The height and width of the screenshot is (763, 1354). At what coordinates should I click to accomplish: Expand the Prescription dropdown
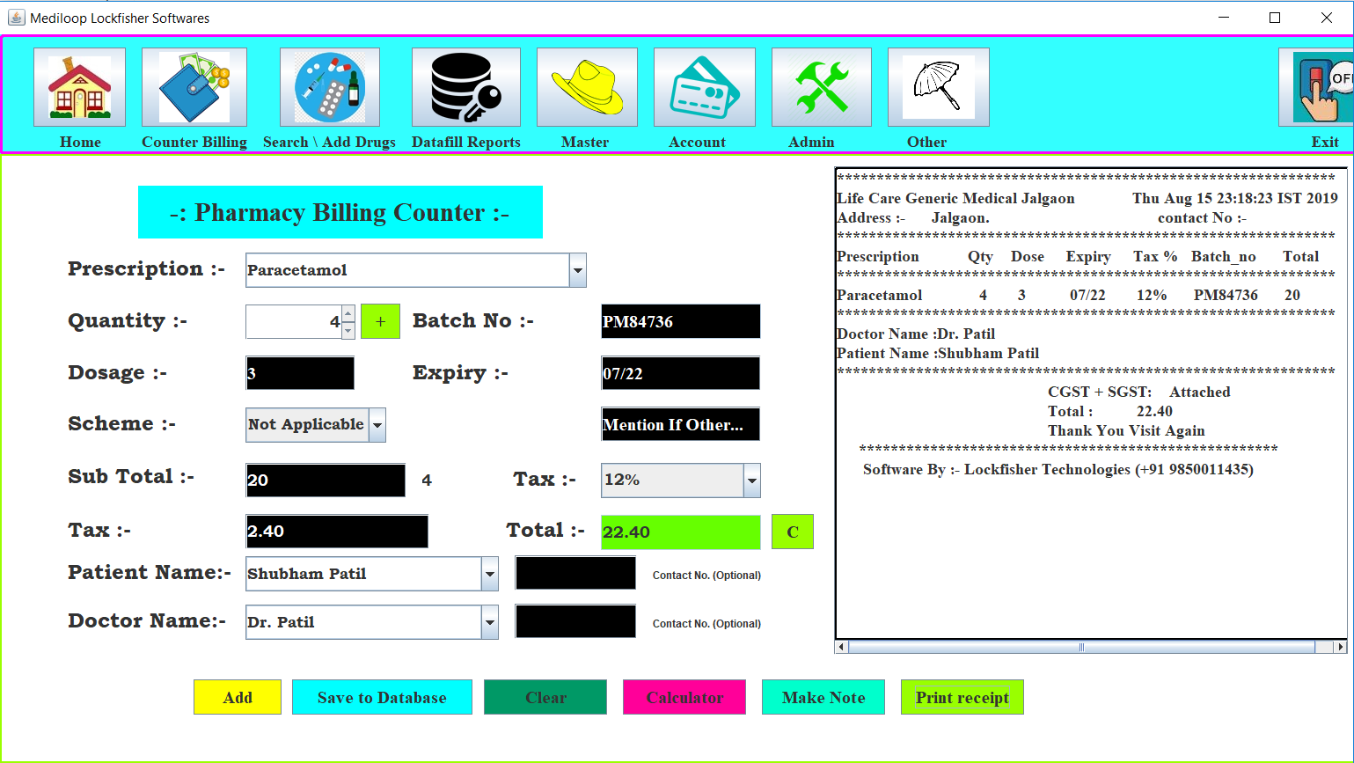click(x=577, y=271)
